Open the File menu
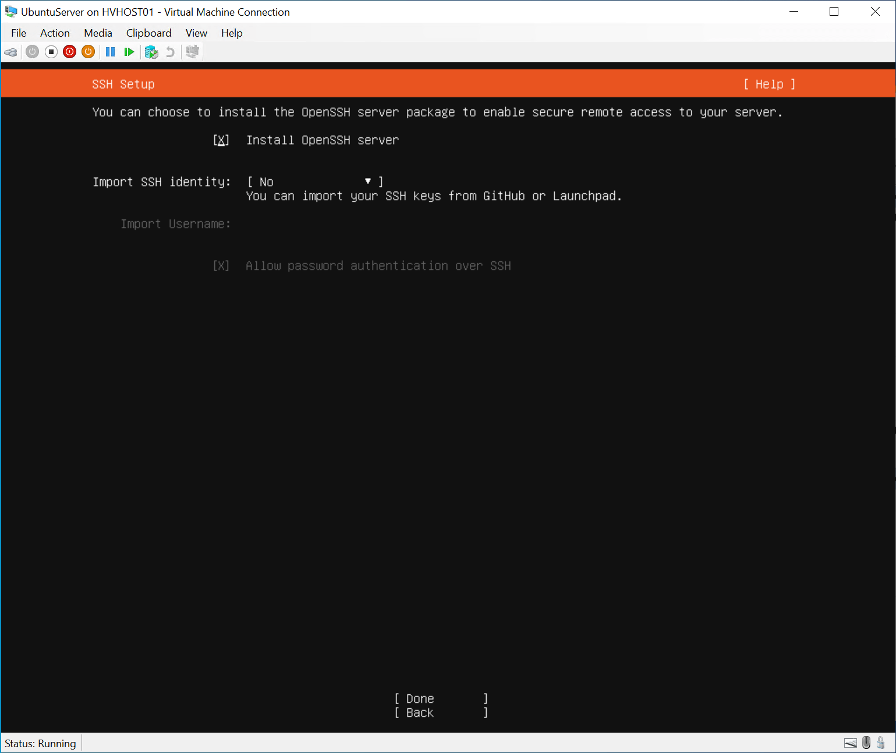896x753 pixels. [19, 33]
